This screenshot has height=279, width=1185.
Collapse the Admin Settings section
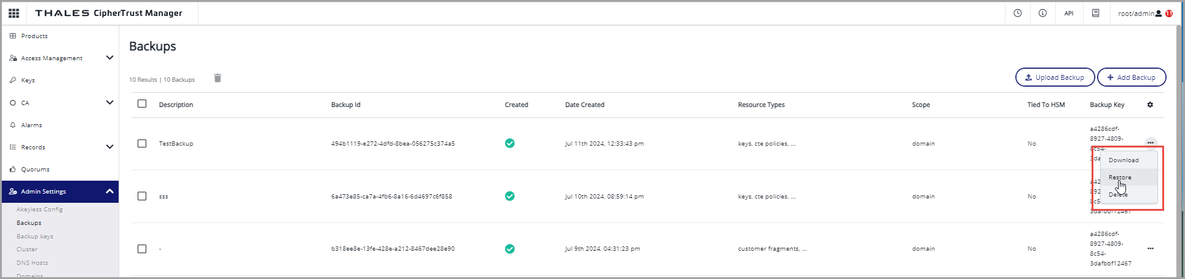[109, 191]
